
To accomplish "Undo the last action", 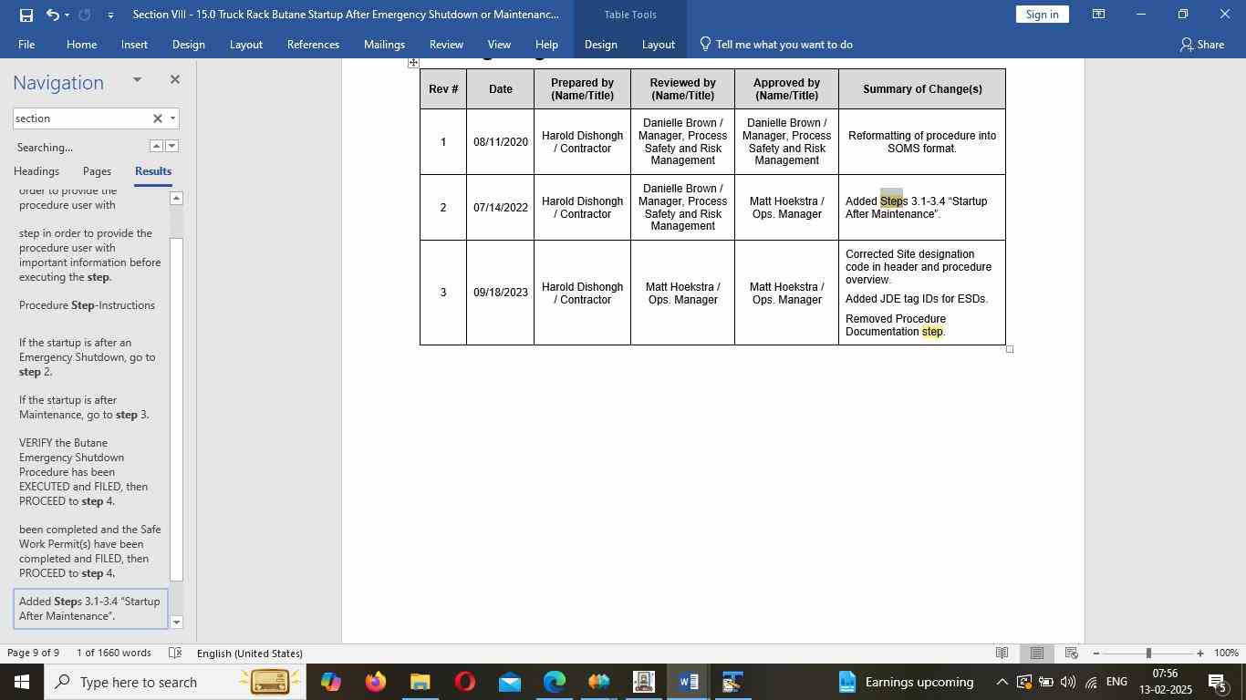I will click(53, 15).
